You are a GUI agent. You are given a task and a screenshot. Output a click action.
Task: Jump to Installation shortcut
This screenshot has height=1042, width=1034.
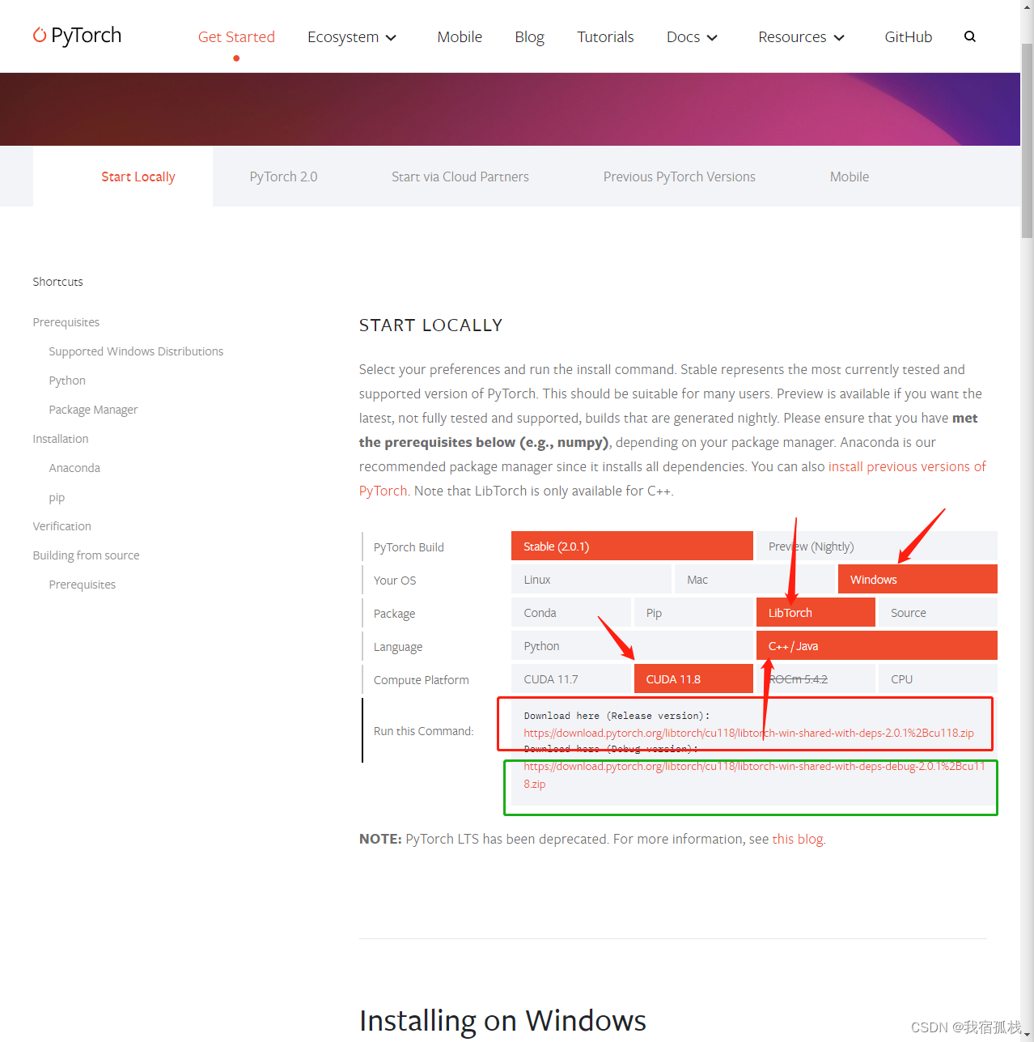pos(61,439)
